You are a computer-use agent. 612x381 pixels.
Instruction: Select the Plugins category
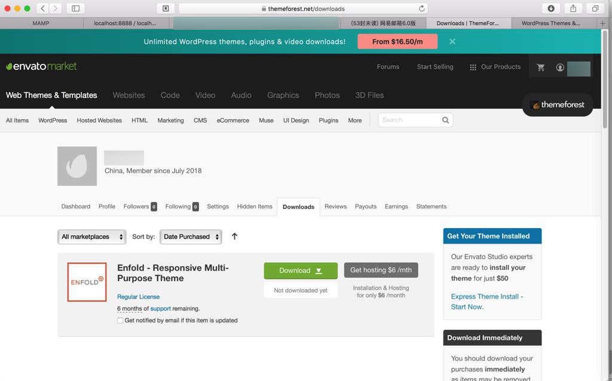click(x=329, y=121)
